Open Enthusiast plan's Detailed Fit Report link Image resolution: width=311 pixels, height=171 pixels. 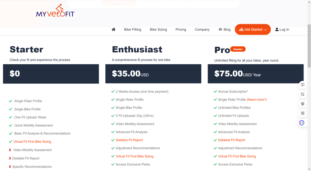point(129,140)
